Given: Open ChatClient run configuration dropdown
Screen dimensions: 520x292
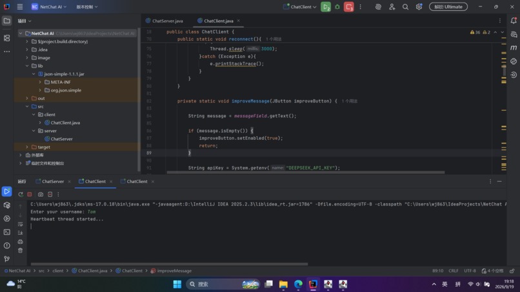Looking at the screenshot, I should coord(300,6).
